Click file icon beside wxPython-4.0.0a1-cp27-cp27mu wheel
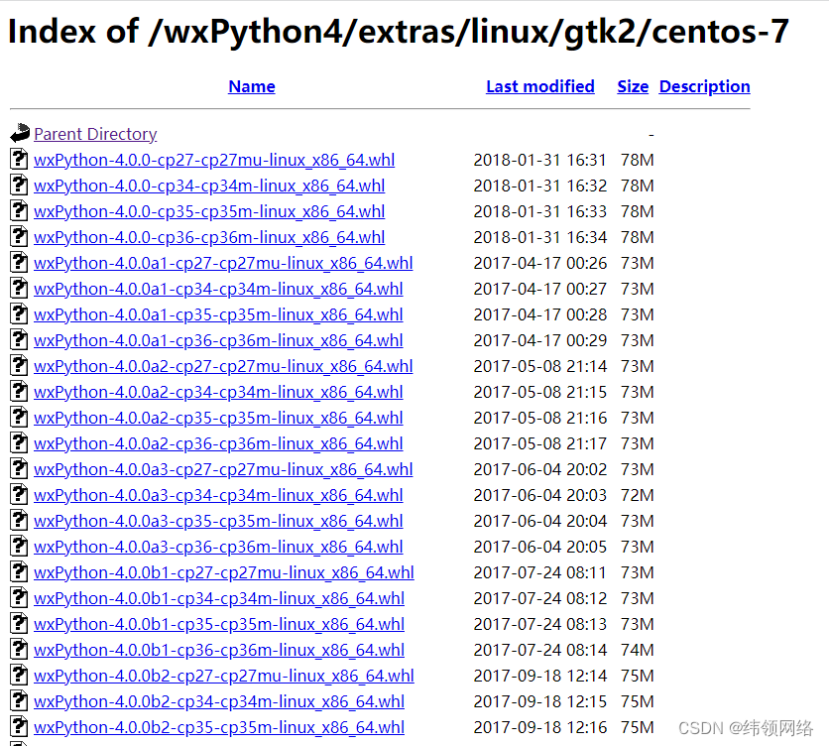This screenshot has height=746, width=829. point(19,263)
